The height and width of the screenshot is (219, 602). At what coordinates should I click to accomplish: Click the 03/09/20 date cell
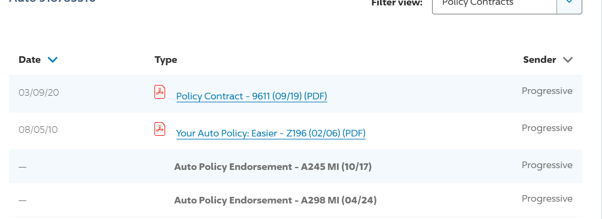(39, 93)
